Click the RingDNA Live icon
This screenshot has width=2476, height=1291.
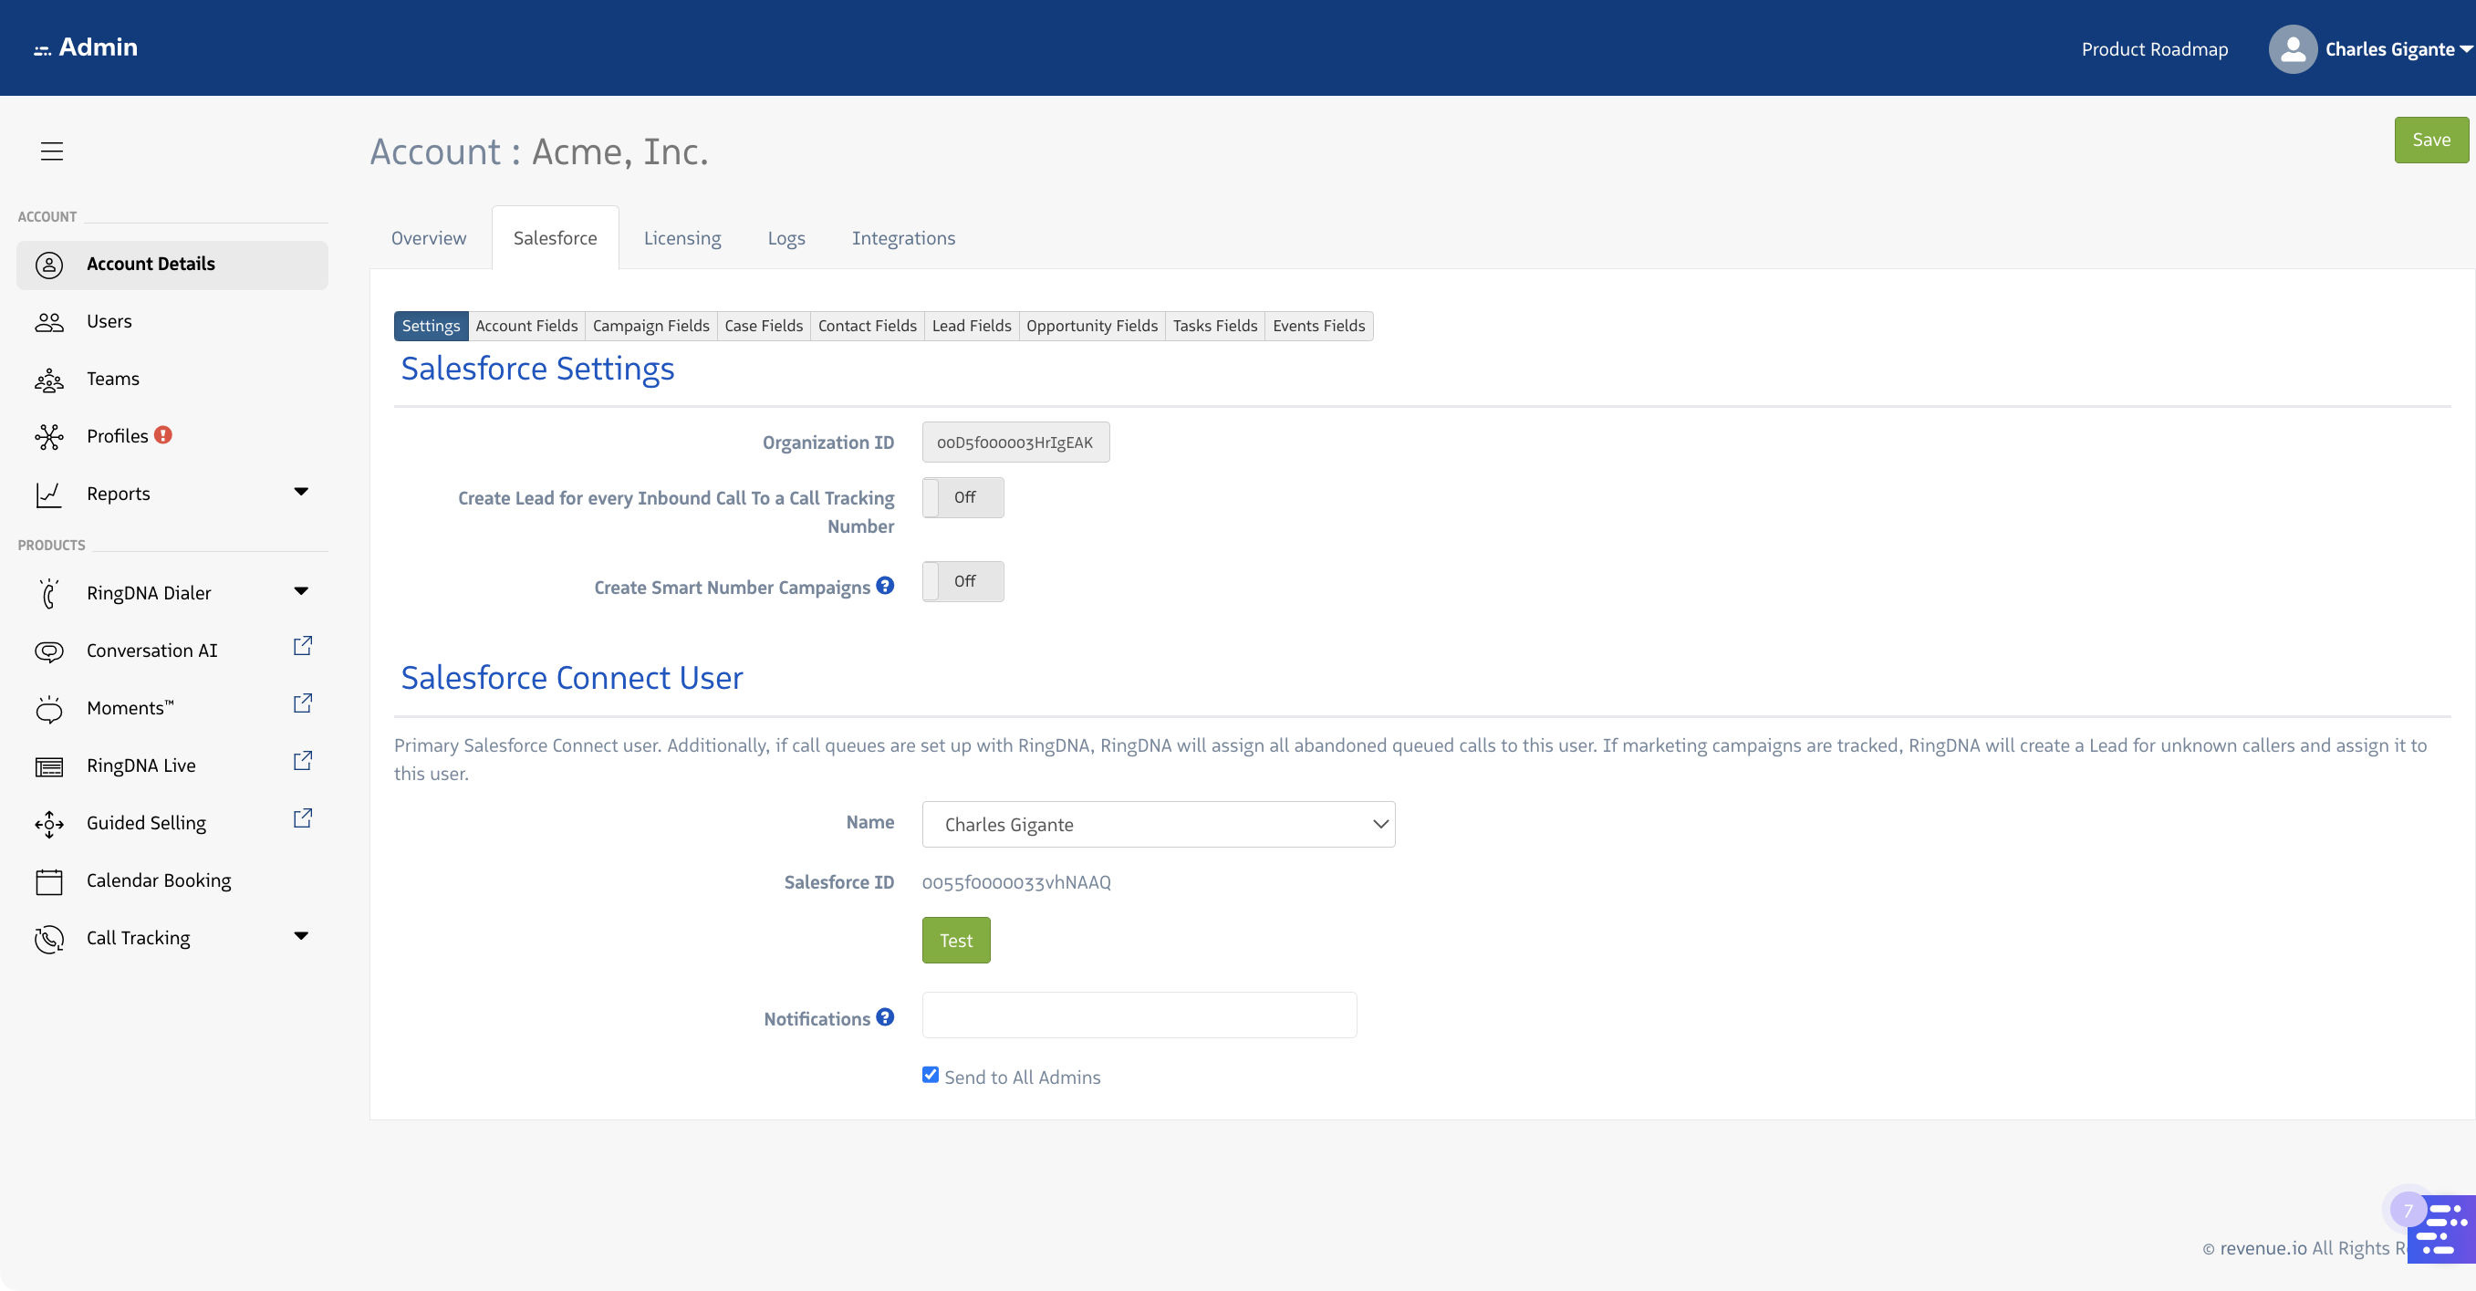tap(49, 766)
